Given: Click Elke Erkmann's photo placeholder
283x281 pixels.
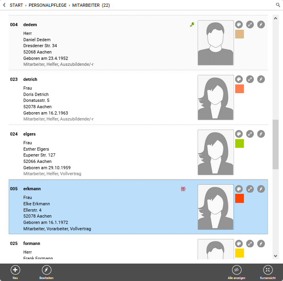Looking at the screenshot, I should tap(215, 207).
